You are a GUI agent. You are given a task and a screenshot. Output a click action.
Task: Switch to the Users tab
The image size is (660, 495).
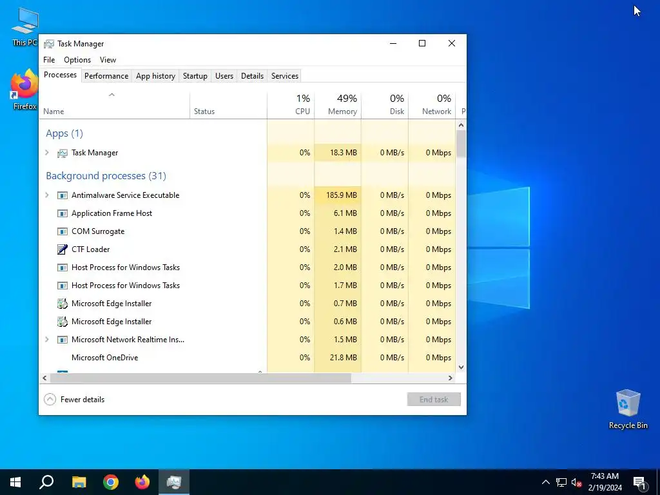[224, 76]
